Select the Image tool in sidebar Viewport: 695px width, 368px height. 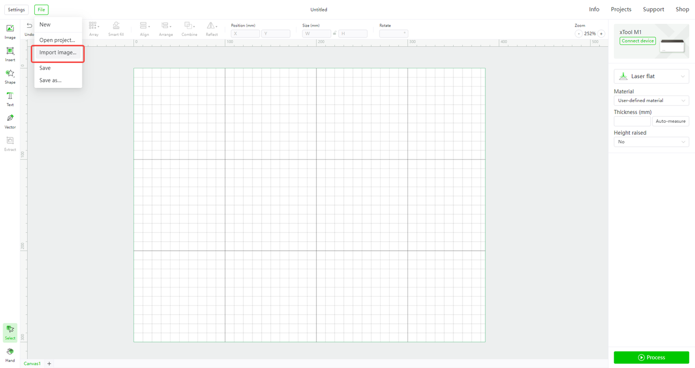10,31
